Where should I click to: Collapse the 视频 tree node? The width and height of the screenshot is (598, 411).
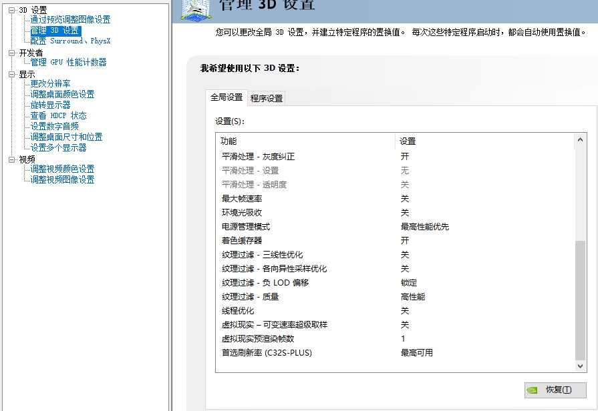(12, 159)
